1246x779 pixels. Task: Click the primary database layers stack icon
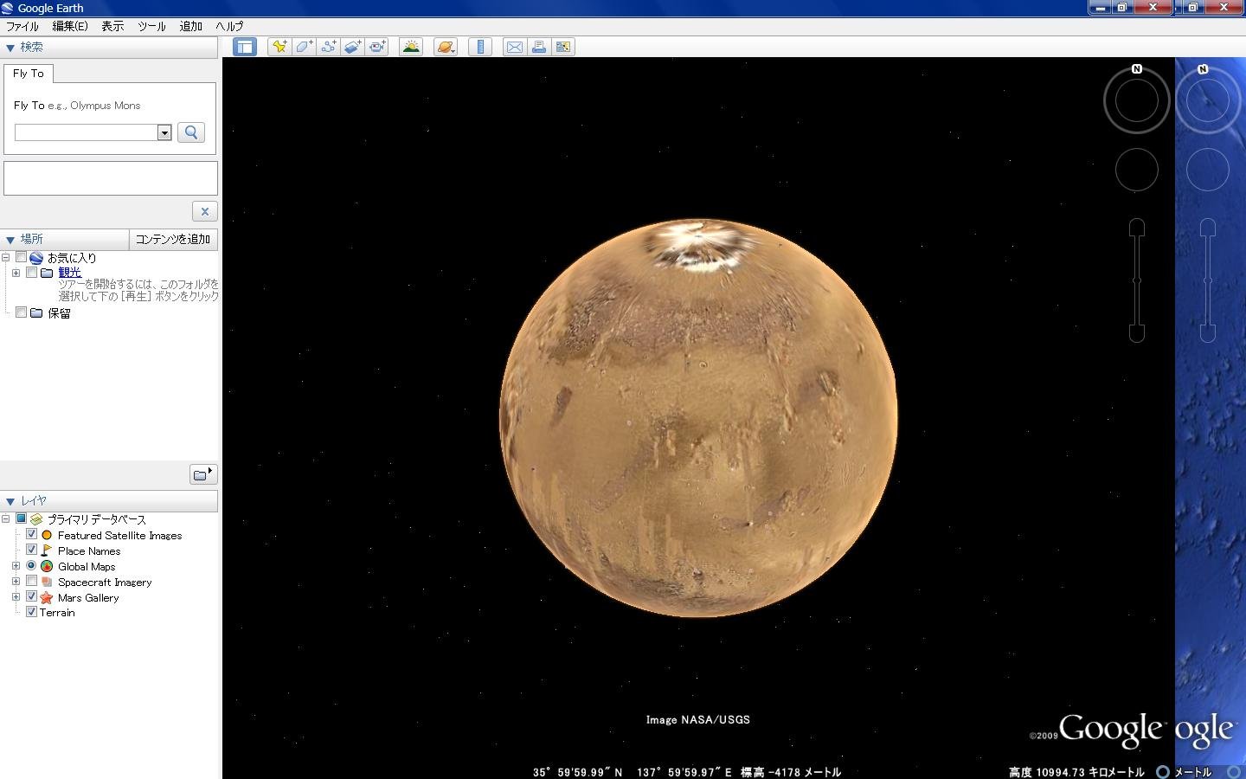point(36,519)
